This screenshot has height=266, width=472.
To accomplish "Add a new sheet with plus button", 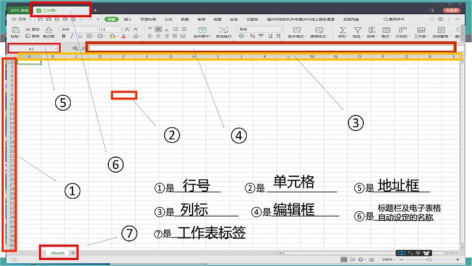I will point(73,253).
